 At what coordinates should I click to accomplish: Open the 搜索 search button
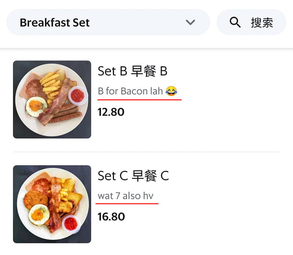point(251,22)
